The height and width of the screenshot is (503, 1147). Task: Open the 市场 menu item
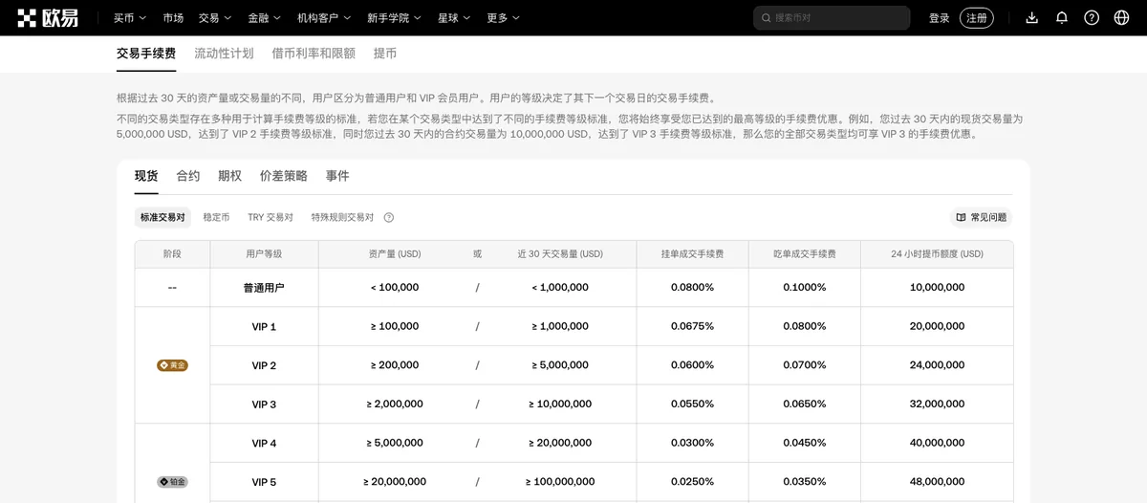pyautogui.click(x=173, y=17)
